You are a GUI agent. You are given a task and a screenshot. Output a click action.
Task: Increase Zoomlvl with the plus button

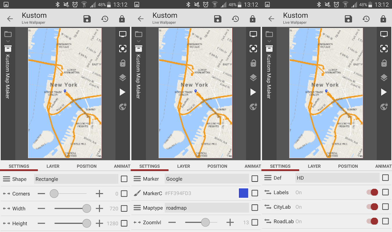[230, 222]
